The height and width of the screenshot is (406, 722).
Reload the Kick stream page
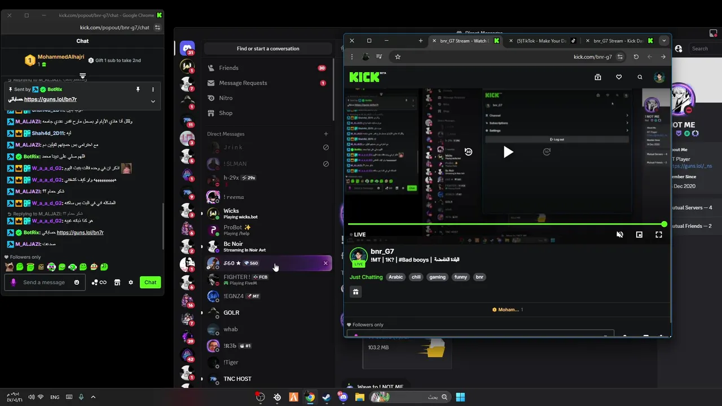point(636,56)
